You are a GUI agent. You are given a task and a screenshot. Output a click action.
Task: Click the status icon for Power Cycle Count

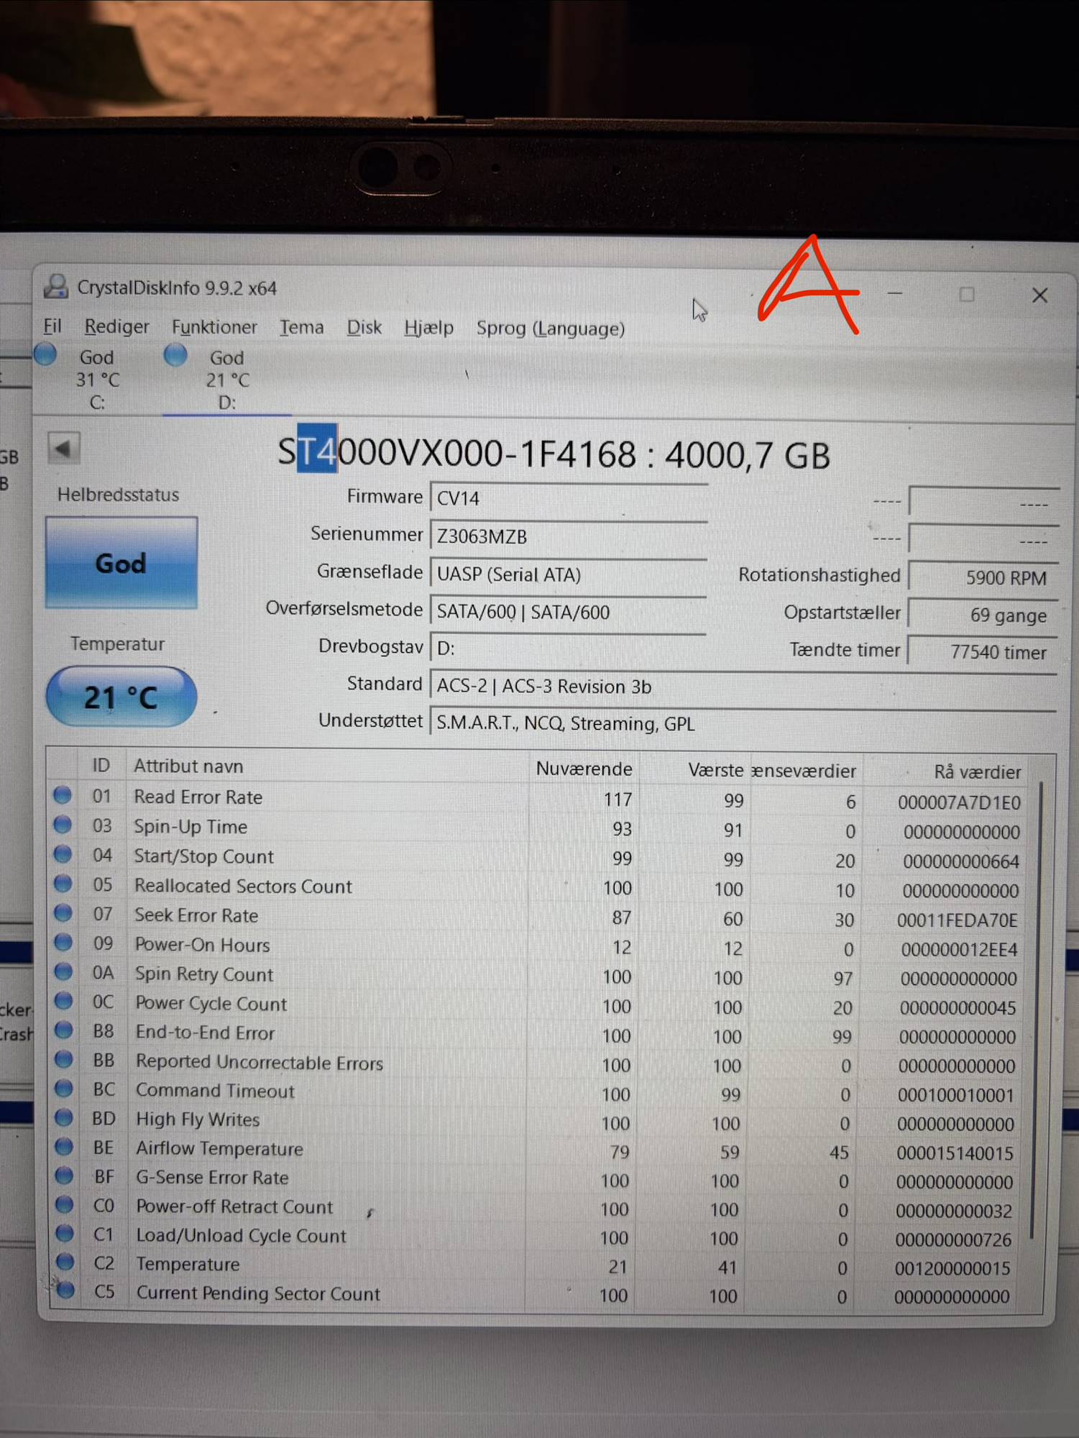[64, 1001]
